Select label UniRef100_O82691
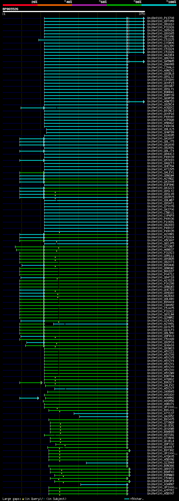The height and width of the screenshot is (501, 179). tap(161, 148)
